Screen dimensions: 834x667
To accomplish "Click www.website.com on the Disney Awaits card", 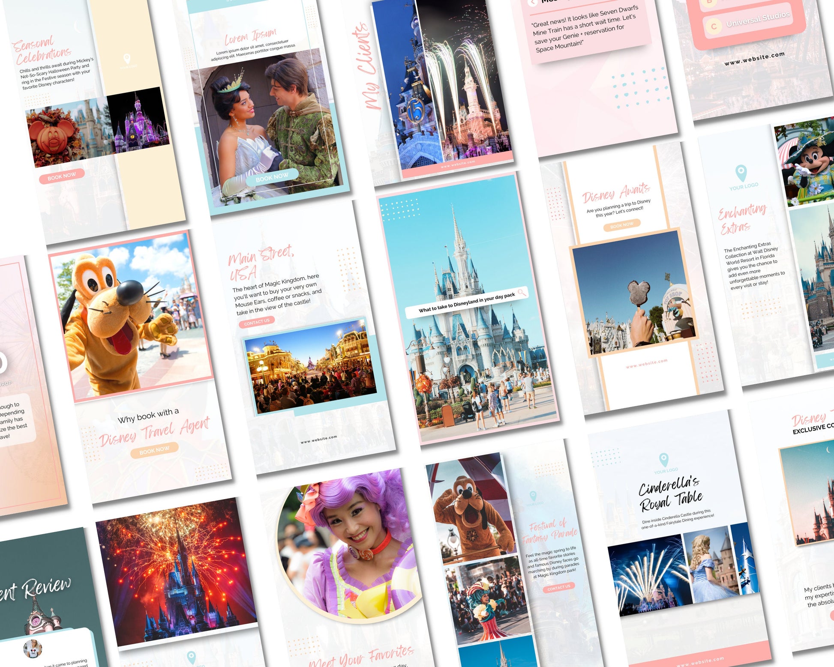I will click(647, 363).
